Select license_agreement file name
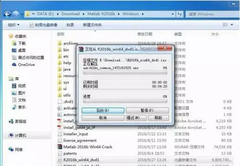Viewport: 240px width, 166px height. pos(80,141)
